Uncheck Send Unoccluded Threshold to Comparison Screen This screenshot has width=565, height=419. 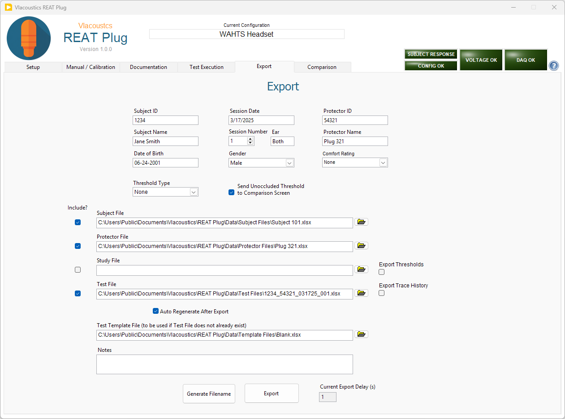tap(232, 192)
